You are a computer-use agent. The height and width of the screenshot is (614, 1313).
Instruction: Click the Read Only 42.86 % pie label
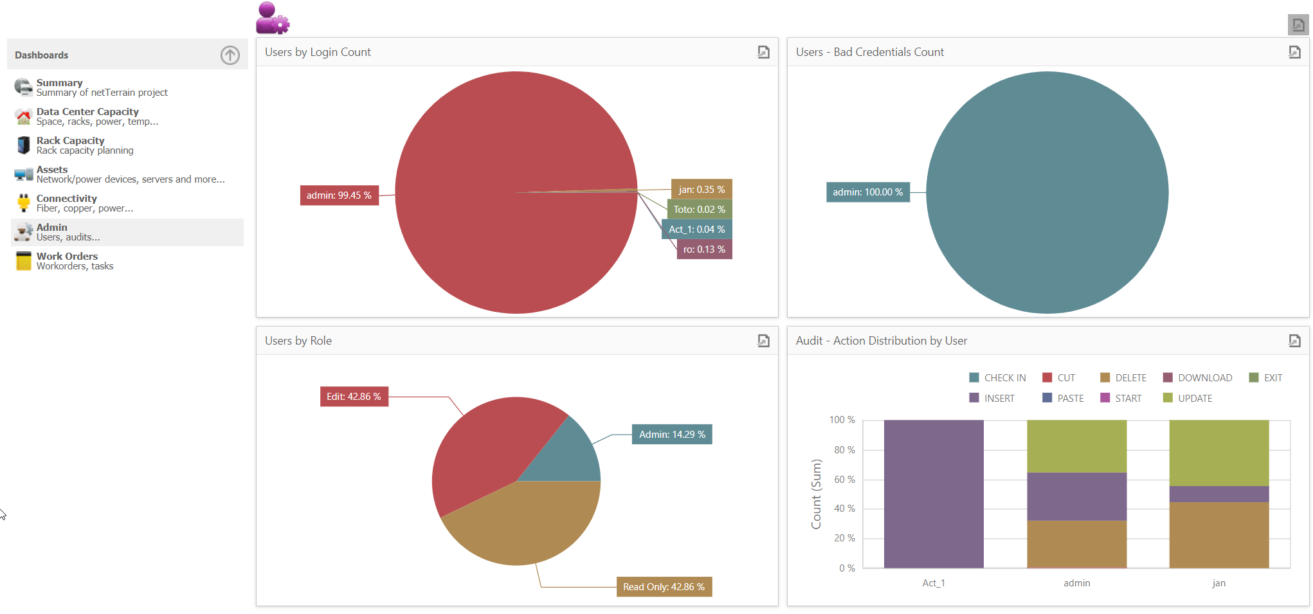pos(664,587)
